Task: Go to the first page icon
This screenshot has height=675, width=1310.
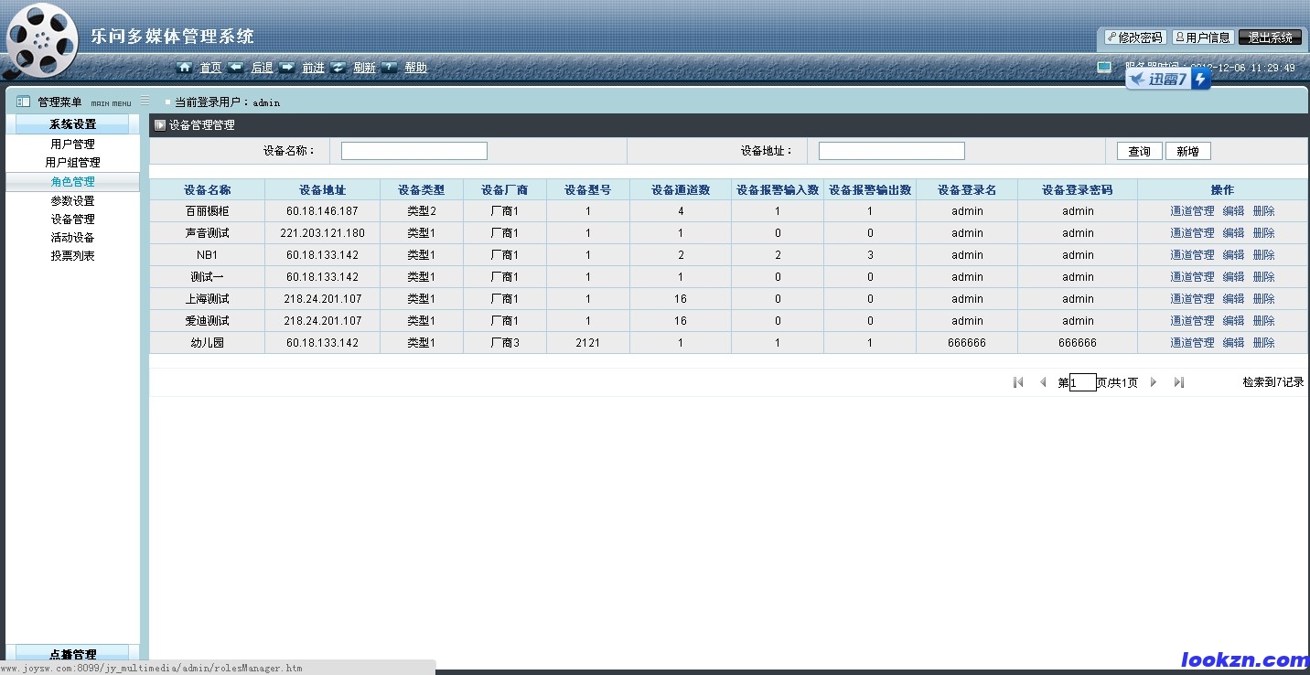Action: [x=1018, y=382]
